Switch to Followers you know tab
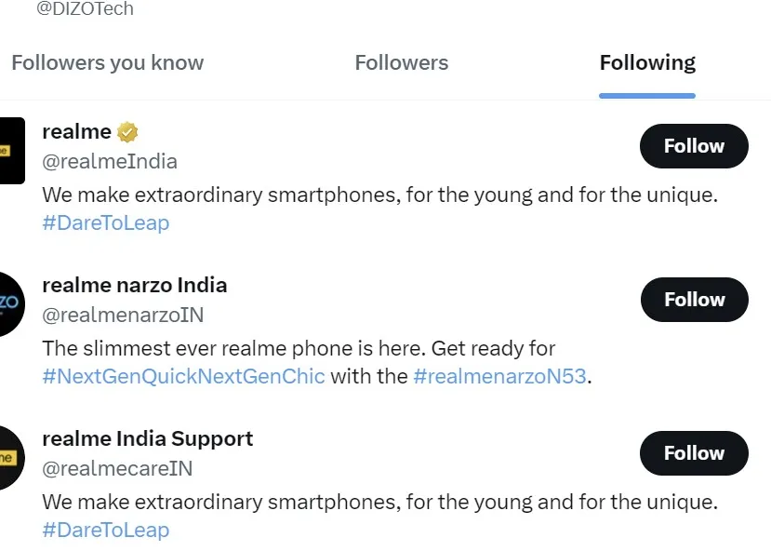Viewport: 771px width, 551px height. pyautogui.click(x=107, y=63)
